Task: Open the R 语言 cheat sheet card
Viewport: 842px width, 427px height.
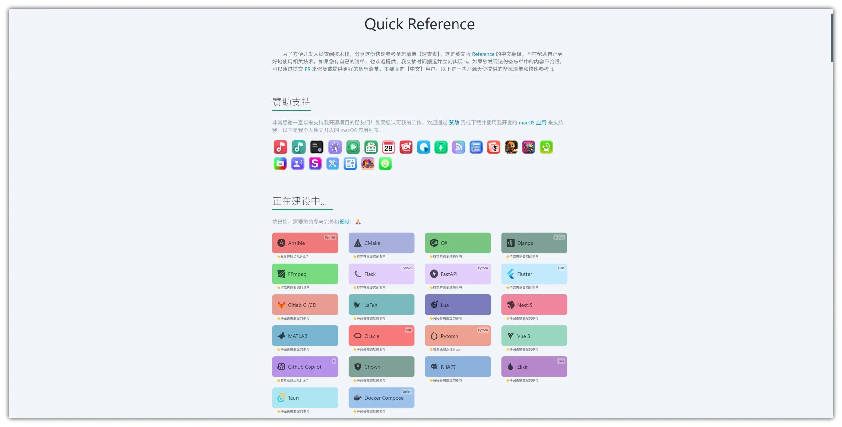Action: 458,366
